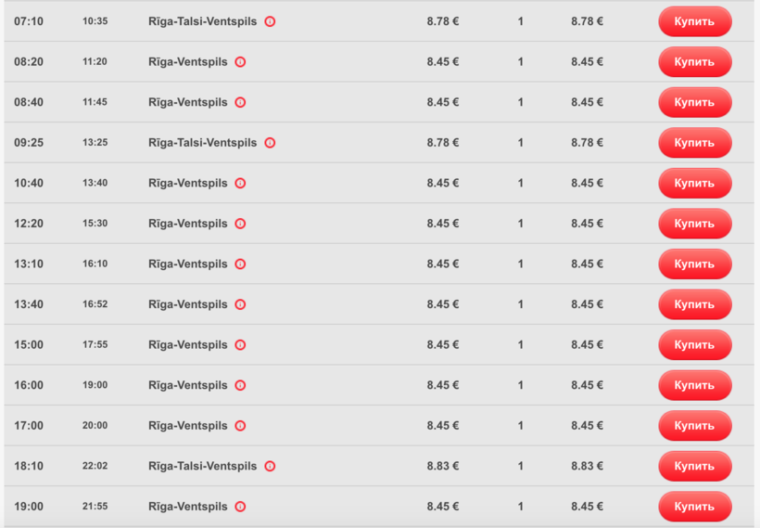View info icon for 13:40 Rīga-Ventspils trip

pyautogui.click(x=240, y=304)
